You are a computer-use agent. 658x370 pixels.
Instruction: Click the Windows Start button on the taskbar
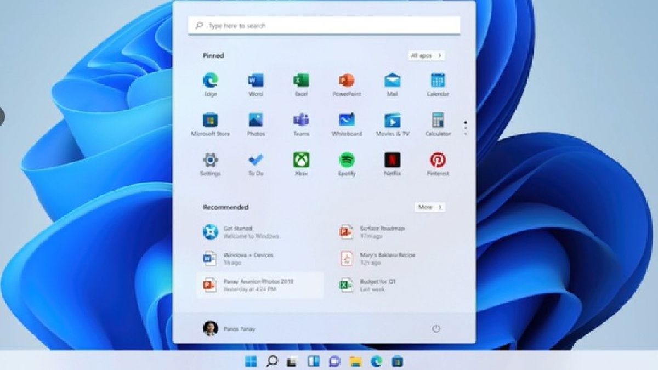tap(251, 361)
